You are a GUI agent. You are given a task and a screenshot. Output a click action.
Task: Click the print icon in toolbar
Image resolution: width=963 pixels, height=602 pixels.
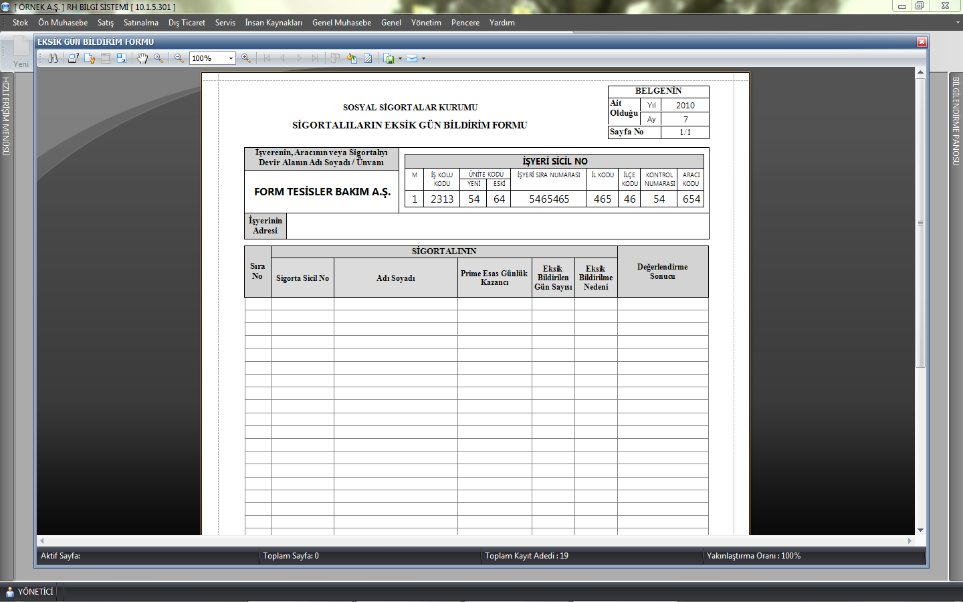tap(73, 58)
